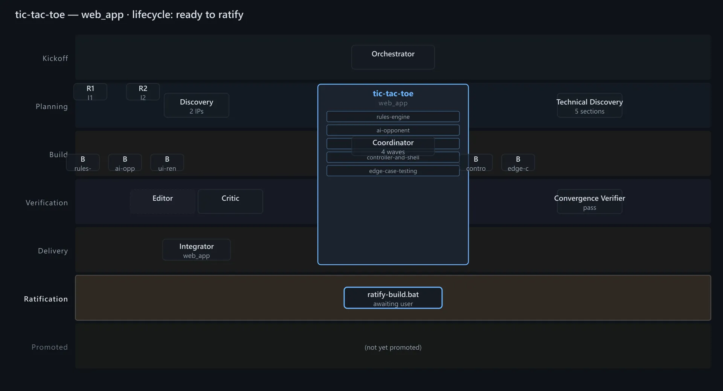
Task: Click the Delivery lane label
Action: click(53, 251)
